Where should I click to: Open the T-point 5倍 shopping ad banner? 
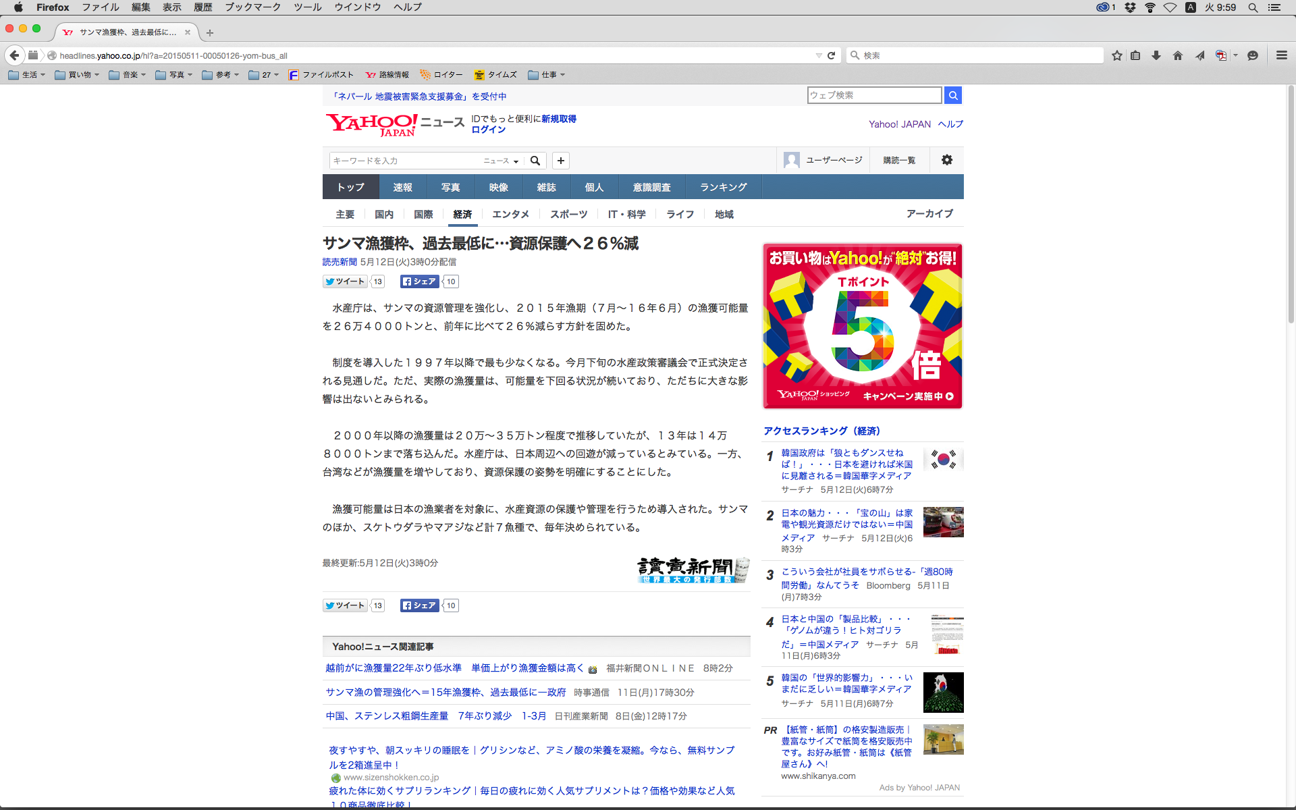(862, 326)
